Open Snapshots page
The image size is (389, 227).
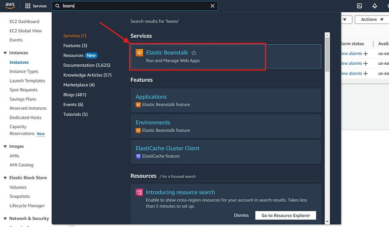pyautogui.click(x=20, y=196)
